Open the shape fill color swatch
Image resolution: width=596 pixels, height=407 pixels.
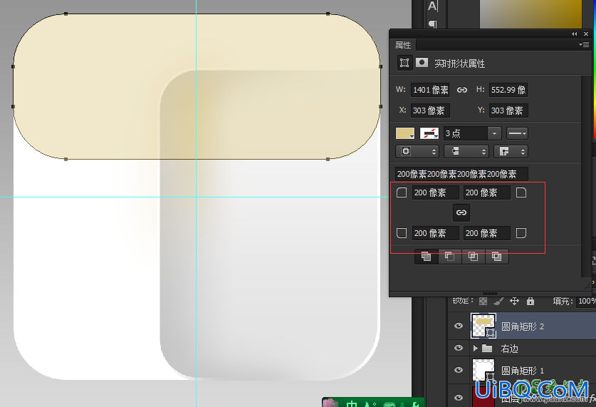(405, 133)
